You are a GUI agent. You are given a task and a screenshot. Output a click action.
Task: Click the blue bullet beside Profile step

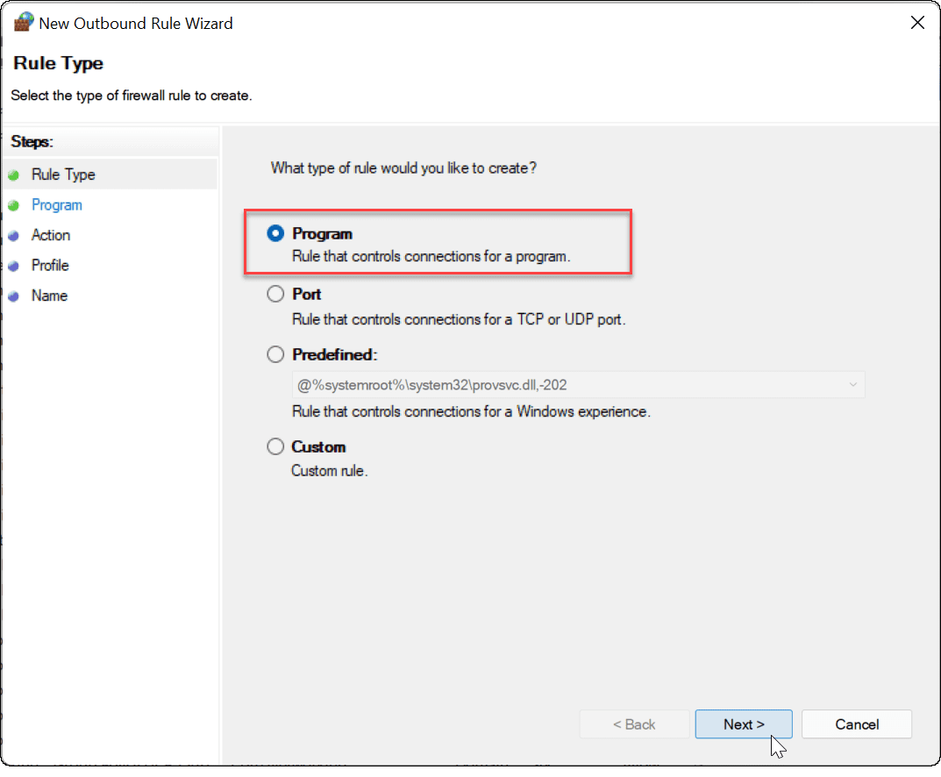click(13, 266)
